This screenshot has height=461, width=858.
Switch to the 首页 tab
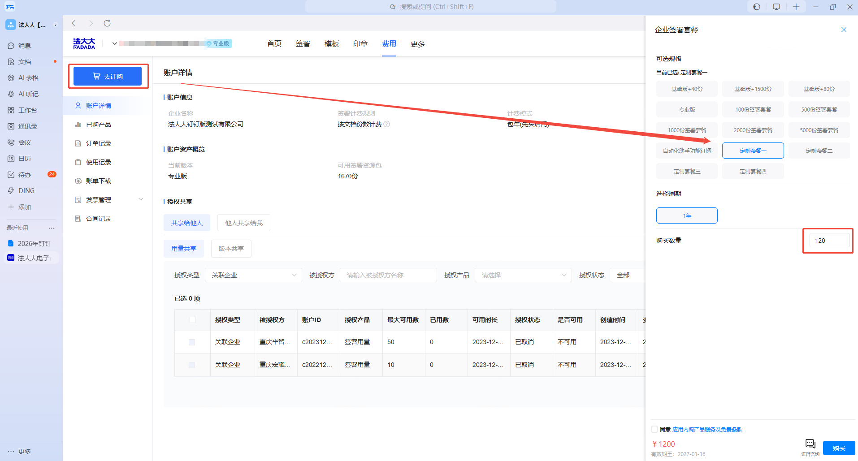274,44
